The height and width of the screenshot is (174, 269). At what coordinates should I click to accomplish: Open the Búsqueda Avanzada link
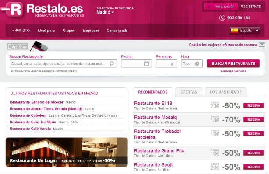point(233,71)
